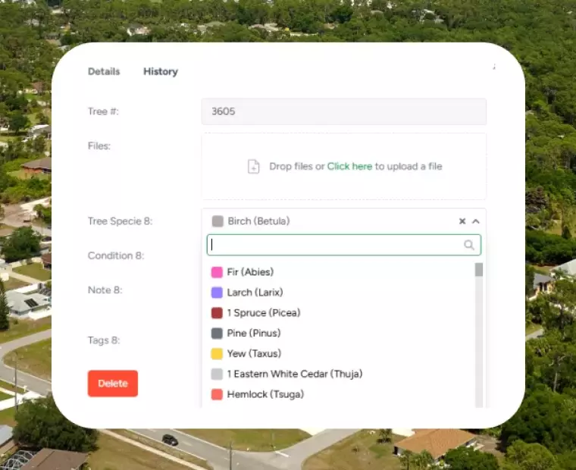Click the pink Fir color swatch
This screenshot has width=576, height=470.
coord(217,272)
